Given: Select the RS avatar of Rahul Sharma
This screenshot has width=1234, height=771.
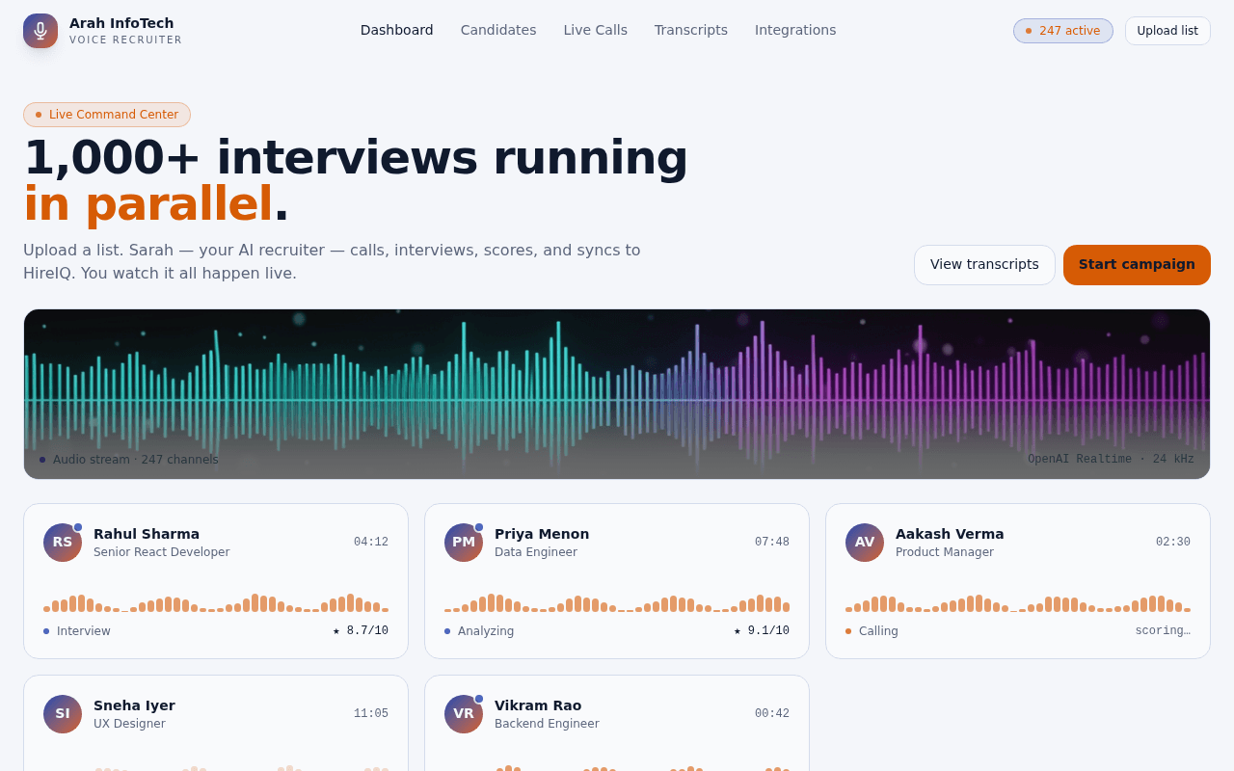Looking at the screenshot, I should pos(63,543).
